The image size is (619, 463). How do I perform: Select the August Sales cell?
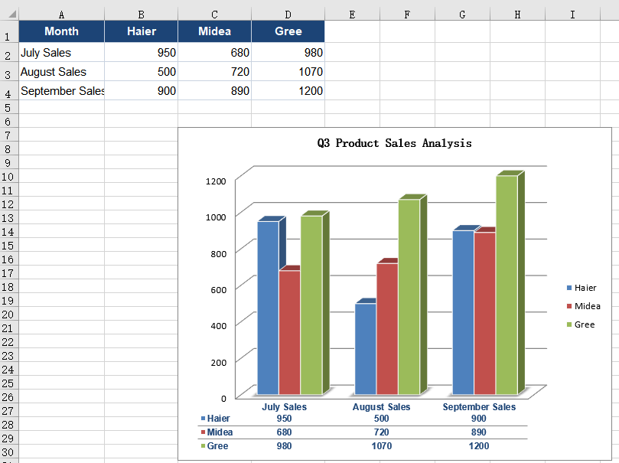coord(61,71)
